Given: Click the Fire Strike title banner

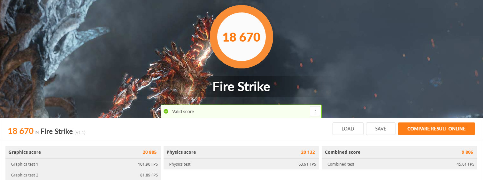Looking at the screenshot, I should click(241, 87).
